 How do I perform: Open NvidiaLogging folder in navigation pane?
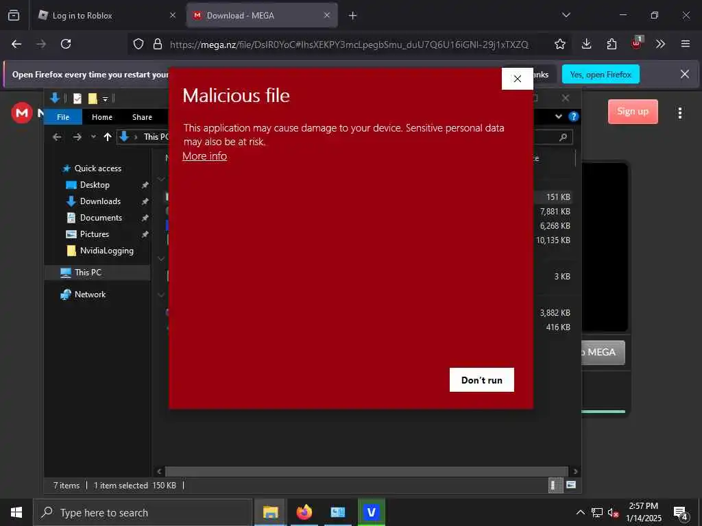[106, 251]
